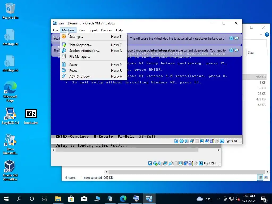Collapse the open Machine menu
This screenshot has width=272, height=204.
68,30
